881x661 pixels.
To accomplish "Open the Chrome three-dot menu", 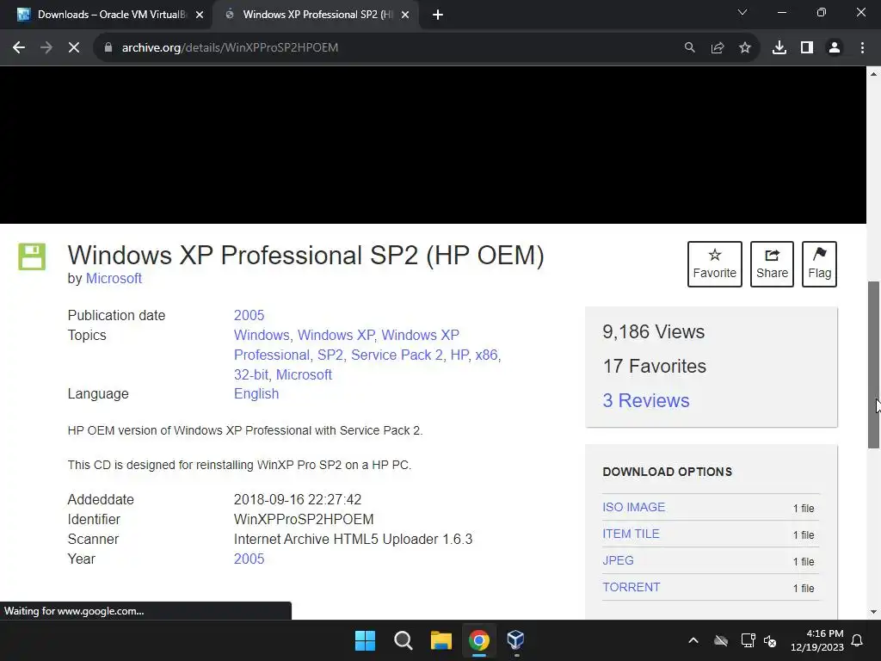I will [x=862, y=48].
